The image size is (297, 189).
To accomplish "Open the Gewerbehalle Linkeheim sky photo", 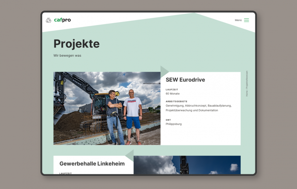I will pos(187,165).
